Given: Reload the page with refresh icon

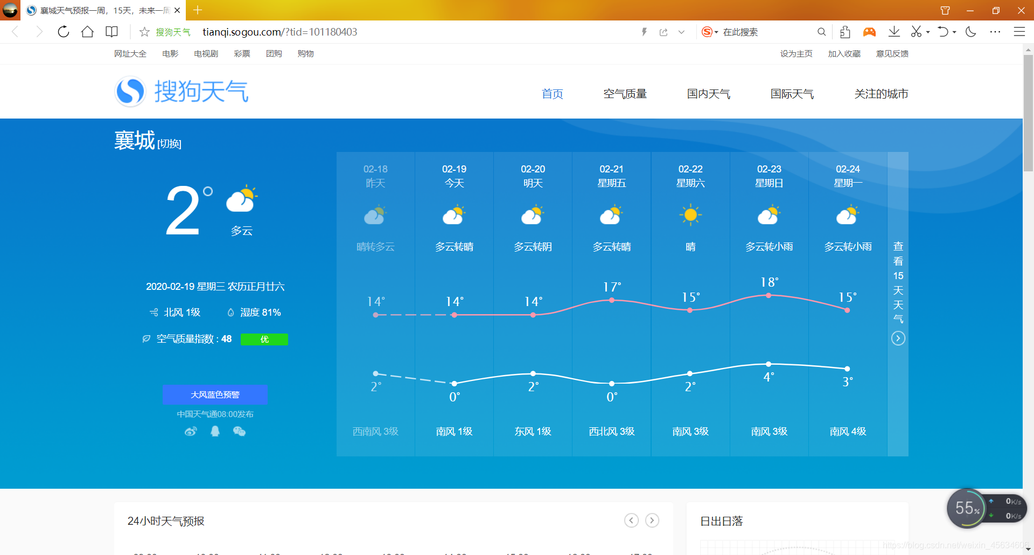Looking at the screenshot, I should pyautogui.click(x=63, y=32).
